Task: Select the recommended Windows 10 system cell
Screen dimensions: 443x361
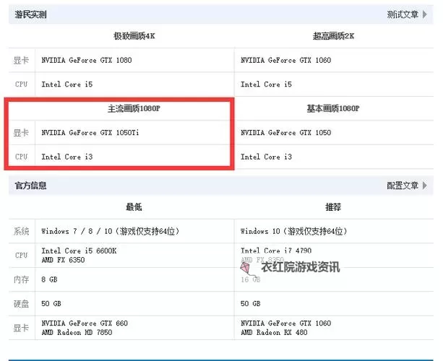Action: [x=294, y=231]
